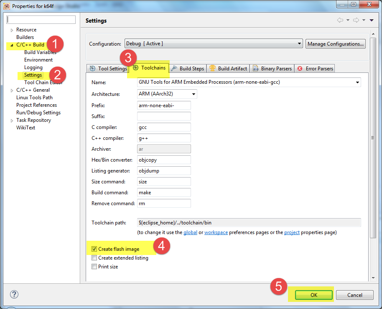Select WikiText tree item

tap(25, 128)
